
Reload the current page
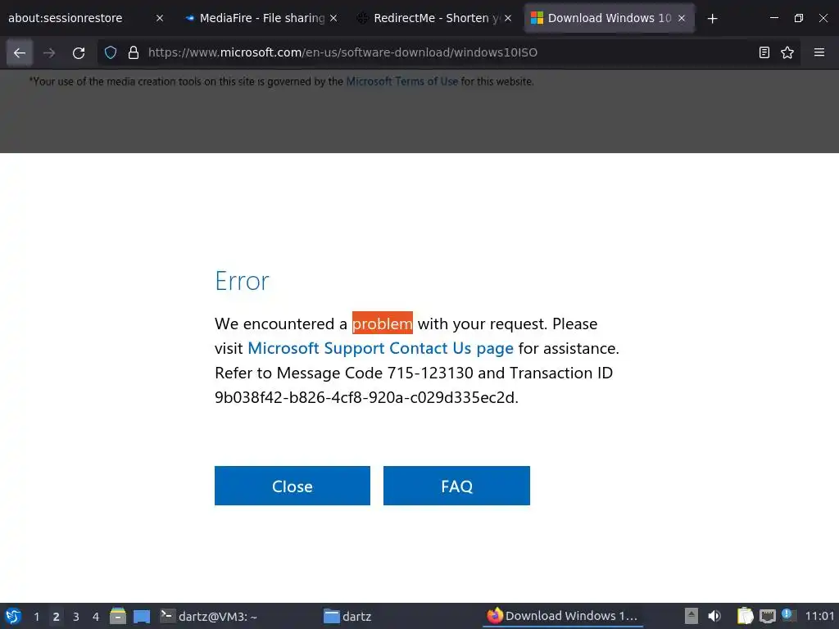coord(79,52)
